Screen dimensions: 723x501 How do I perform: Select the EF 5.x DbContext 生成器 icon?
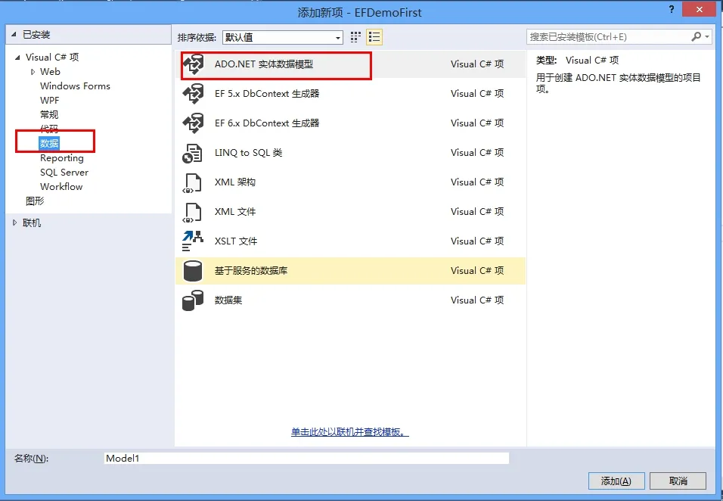(x=193, y=94)
